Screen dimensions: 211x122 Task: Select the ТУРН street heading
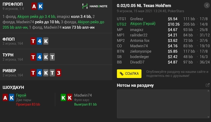pyautogui.click(x=9, y=55)
